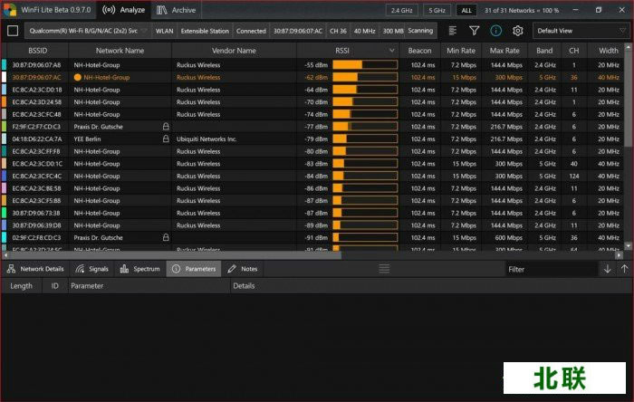
Task: Select row with BSSID EC:8C:A2:3C:D0:18
Action: point(313,90)
